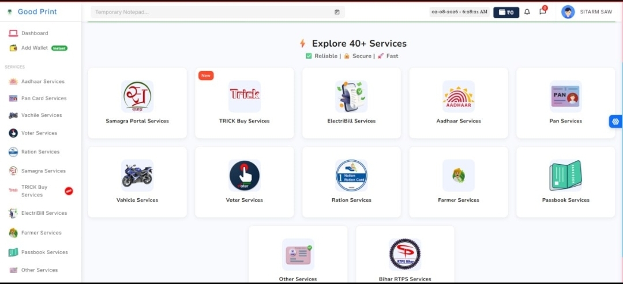This screenshot has height=284, width=623.
Task: Open the Samagra Portal Services card icon
Action: (x=137, y=96)
